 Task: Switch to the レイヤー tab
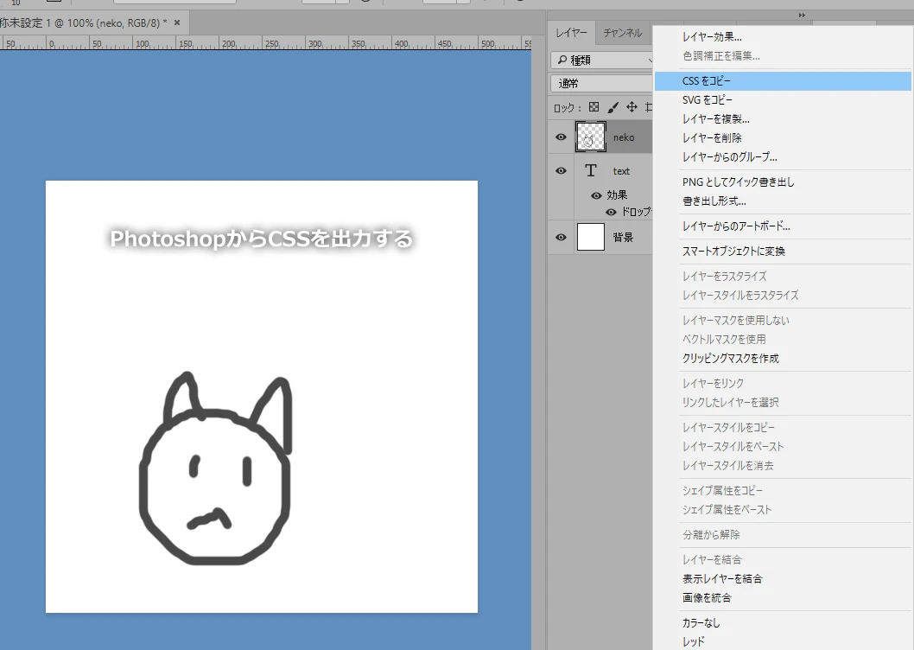point(571,33)
